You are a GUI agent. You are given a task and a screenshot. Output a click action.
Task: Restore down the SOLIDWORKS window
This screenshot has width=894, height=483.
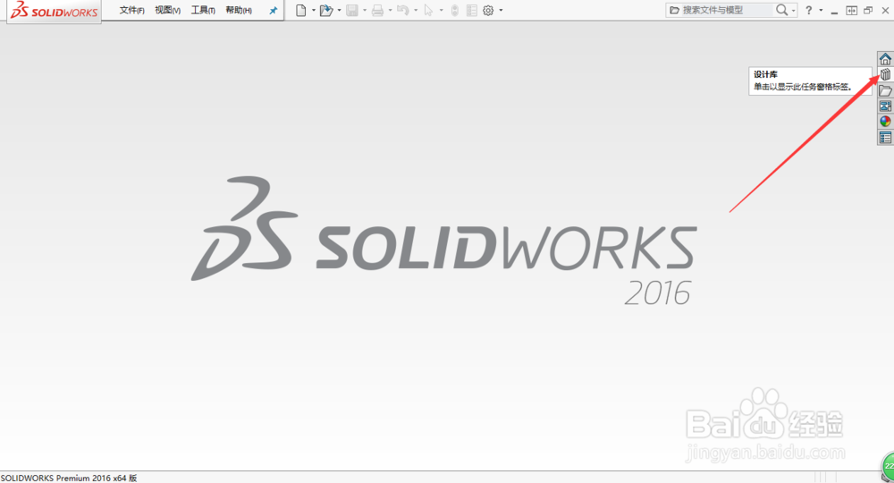pos(868,10)
